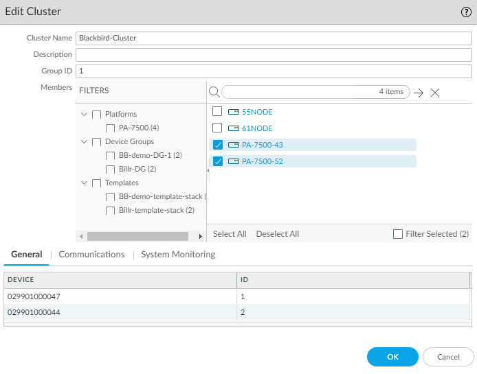Click the Deselect All link

click(x=277, y=234)
